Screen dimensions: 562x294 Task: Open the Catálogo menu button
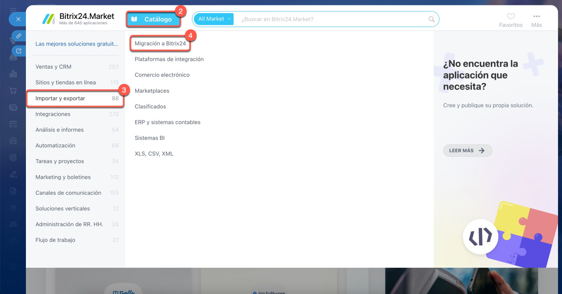coord(154,19)
